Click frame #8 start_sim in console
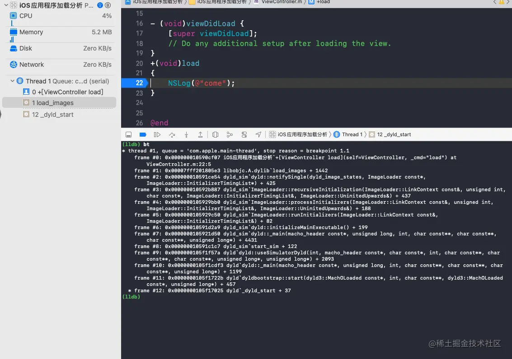This screenshot has height=359, width=512. tap(216, 246)
